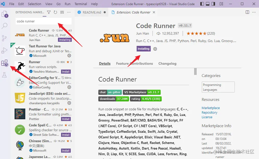Image resolution: width=259 pixels, height=159 pixels.
Task: Click the VS Code logo icon
Action: pyautogui.click(x=3, y=4)
